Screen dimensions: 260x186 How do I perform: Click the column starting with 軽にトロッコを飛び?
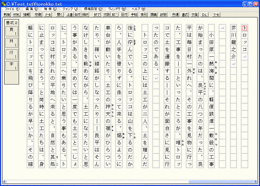point(30,96)
